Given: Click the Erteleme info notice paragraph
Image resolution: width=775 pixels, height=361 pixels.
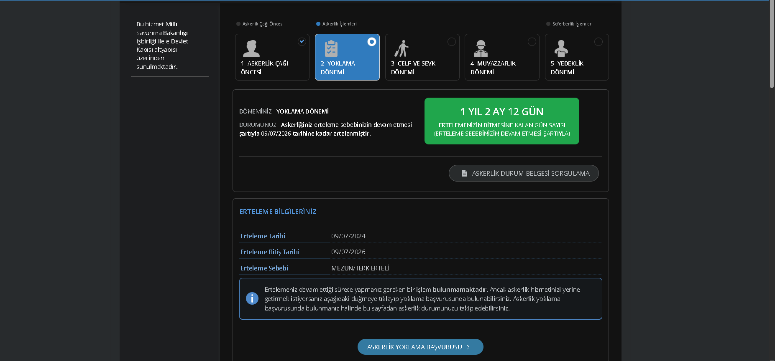Looking at the screenshot, I should pyautogui.click(x=422, y=299).
